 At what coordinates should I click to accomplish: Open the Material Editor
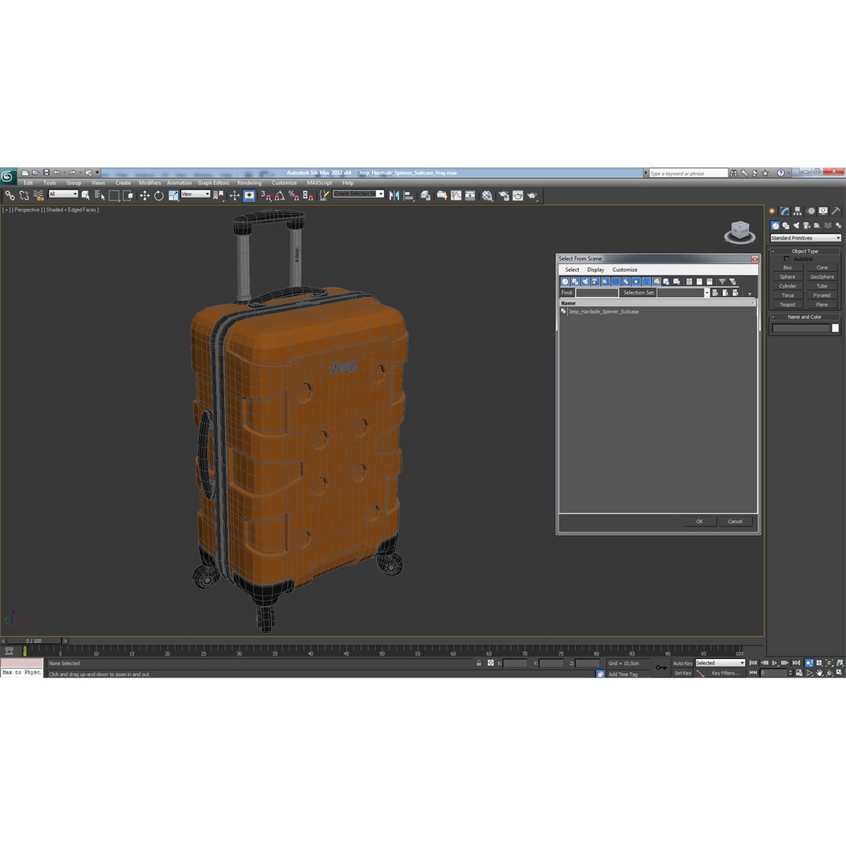coord(487,195)
